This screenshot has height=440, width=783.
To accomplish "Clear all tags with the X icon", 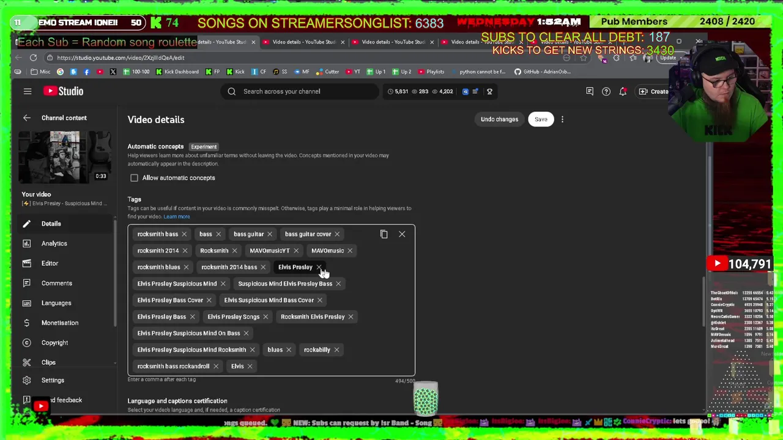I will click(402, 234).
